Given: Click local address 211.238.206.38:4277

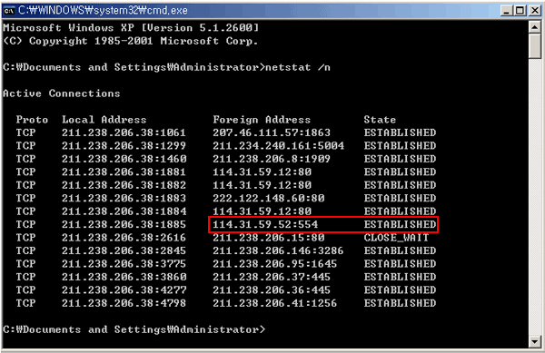Looking at the screenshot, I should (x=124, y=290).
